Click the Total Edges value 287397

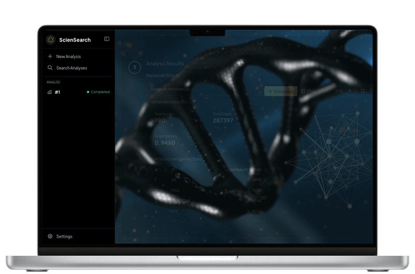pyautogui.click(x=223, y=121)
